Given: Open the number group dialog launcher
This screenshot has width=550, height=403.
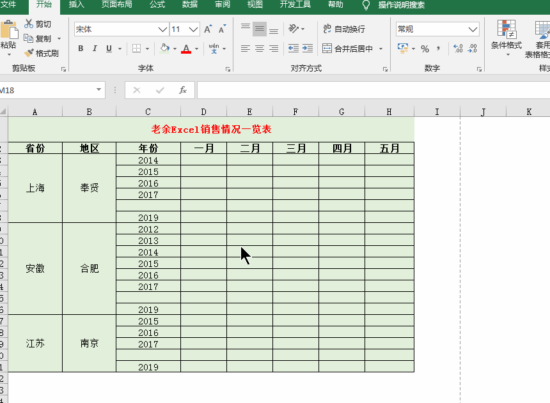Looking at the screenshot, I should click(479, 70).
